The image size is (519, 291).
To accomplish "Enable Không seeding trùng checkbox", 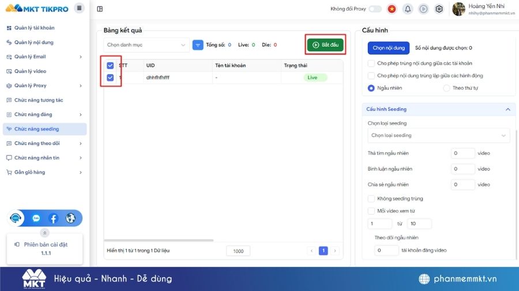I will coord(371,198).
